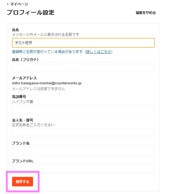Cancel editing with 編集をやめる
Screen dimensions: 169x194
146,13
